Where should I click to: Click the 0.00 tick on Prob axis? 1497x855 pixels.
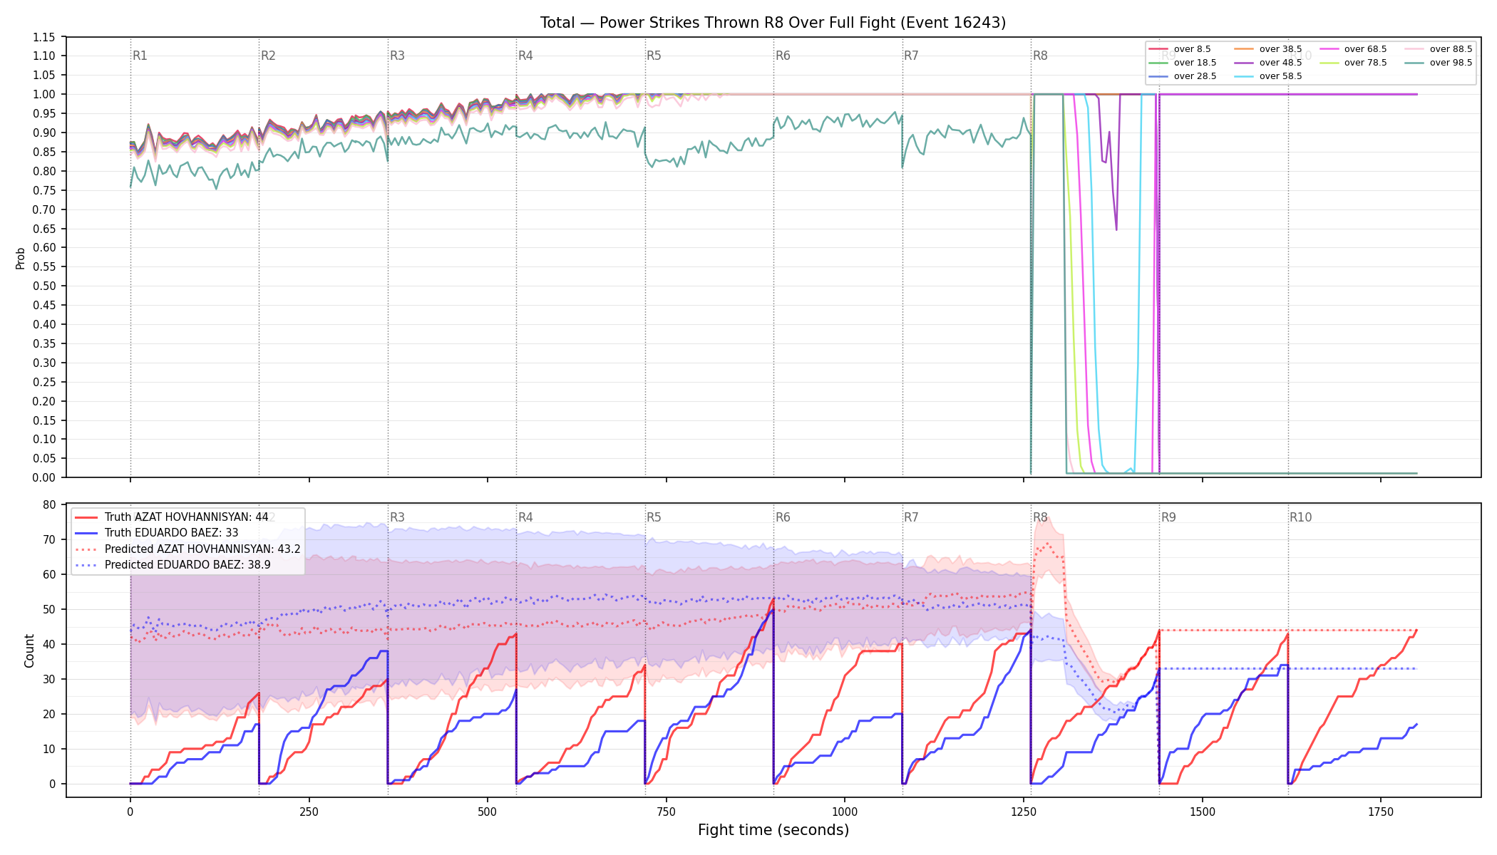tap(44, 478)
